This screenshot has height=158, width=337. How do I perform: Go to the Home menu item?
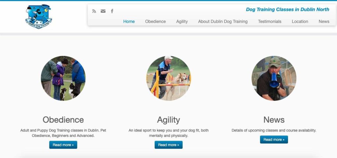[129, 21]
